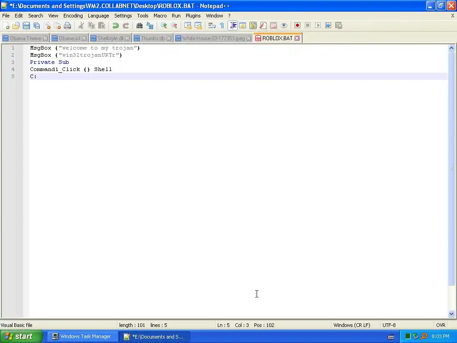Screen dimensions: 457x343
Task: Switch to the Obama.icl tab
Action: click(69, 38)
